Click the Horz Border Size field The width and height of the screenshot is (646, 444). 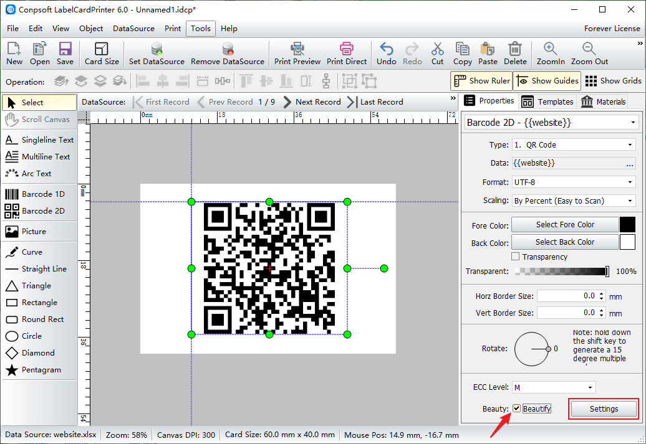point(567,296)
